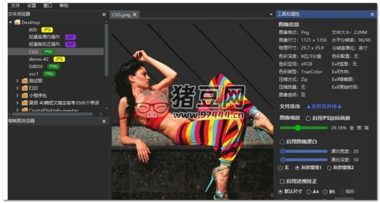Click the file browser scroll-down arrow
The height and width of the screenshot is (203, 380).
pyautogui.click(x=107, y=109)
